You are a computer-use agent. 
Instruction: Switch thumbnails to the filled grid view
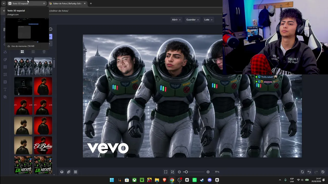click(x=22, y=52)
